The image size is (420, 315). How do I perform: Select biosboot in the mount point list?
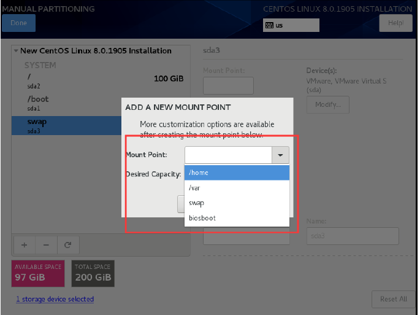click(237, 218)
